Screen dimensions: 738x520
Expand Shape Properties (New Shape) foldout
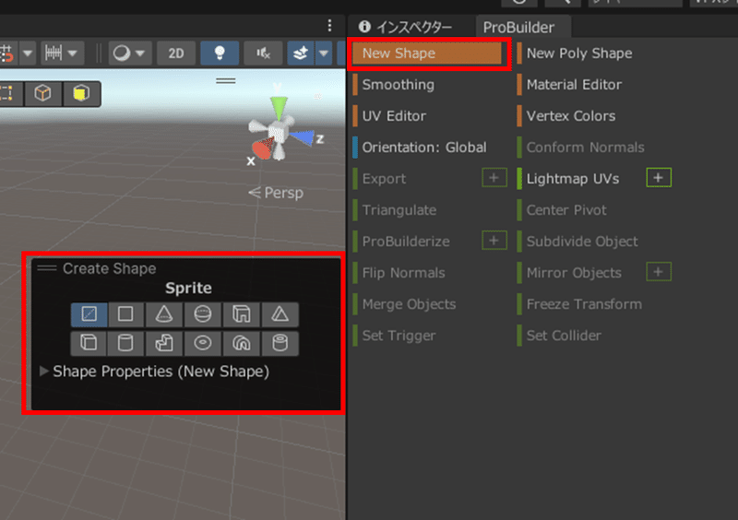point(43,372)
